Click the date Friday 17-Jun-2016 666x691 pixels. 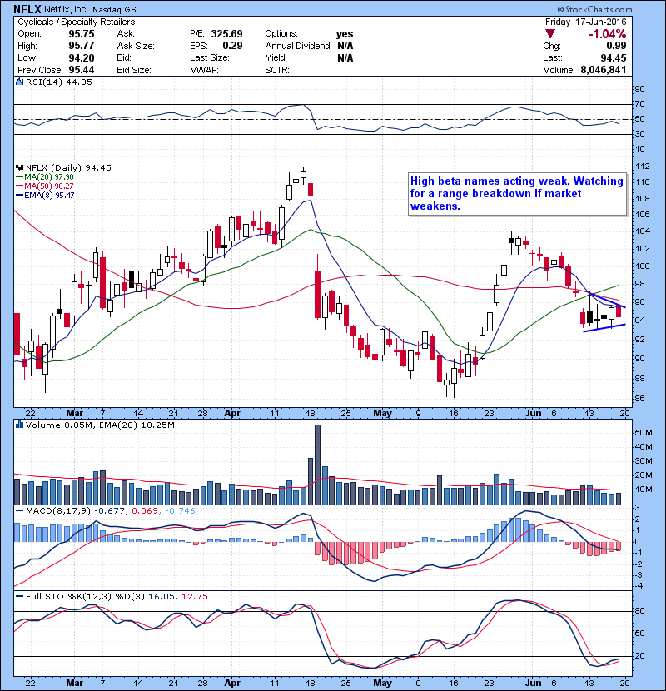585,22
